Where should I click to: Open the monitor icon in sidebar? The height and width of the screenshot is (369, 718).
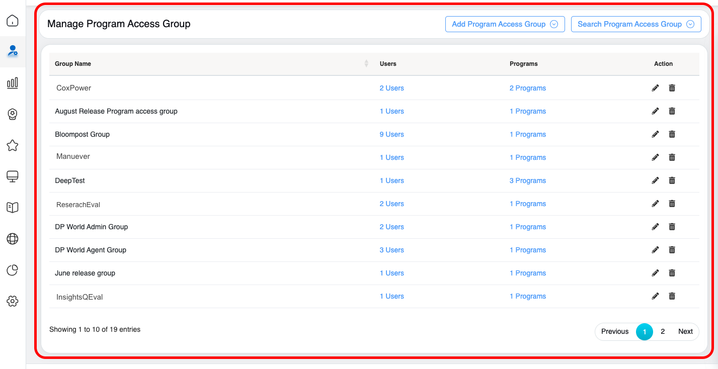(13, 176)
